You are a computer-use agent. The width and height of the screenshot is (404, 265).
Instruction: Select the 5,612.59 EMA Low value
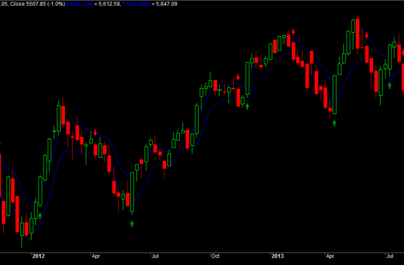(x=109, y=4)
